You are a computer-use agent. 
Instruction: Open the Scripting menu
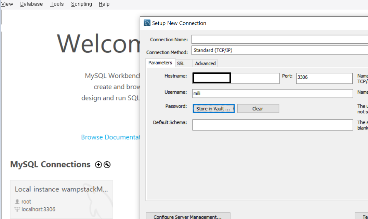point(81,4)
